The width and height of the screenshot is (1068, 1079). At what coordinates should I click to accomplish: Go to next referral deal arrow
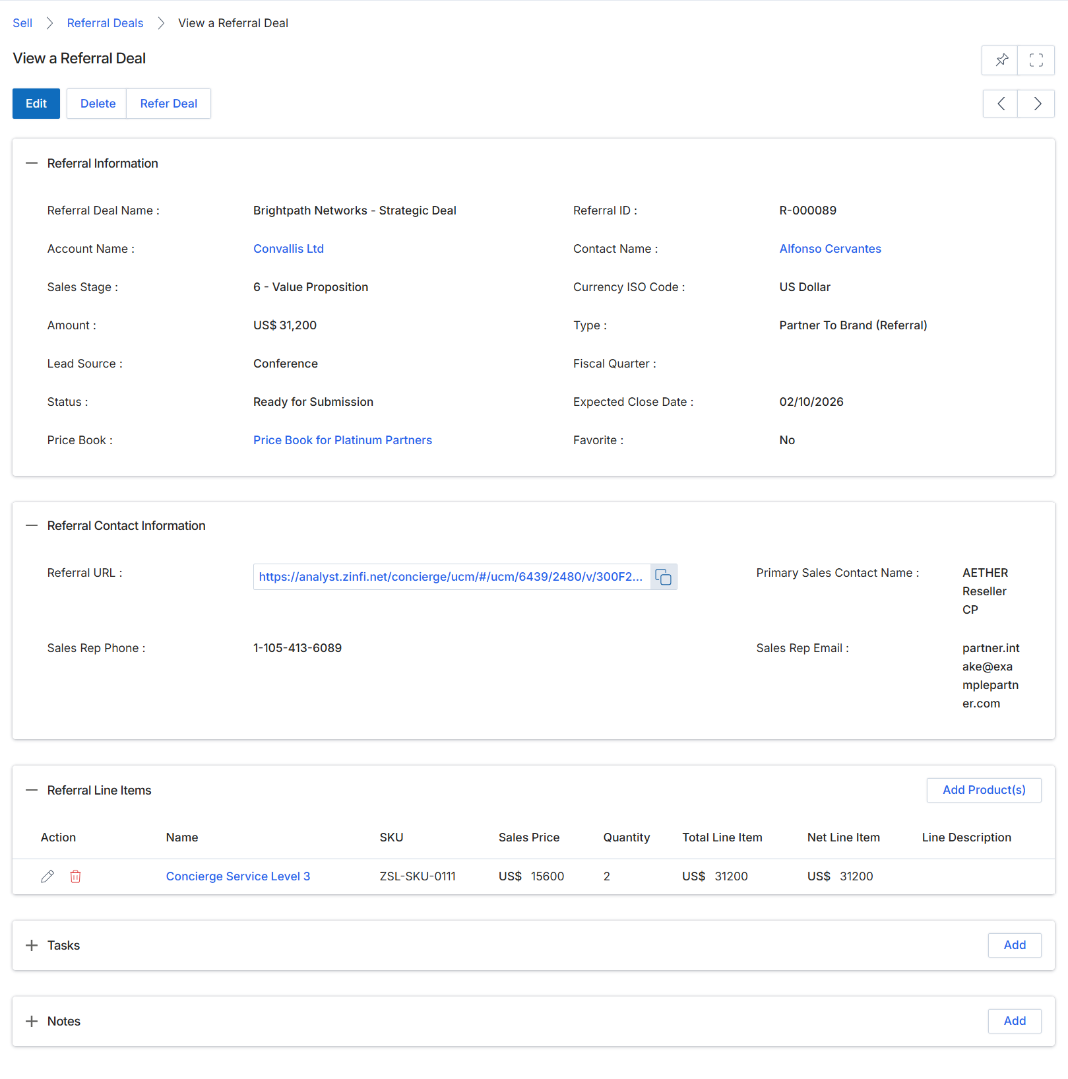[1036, 104]
